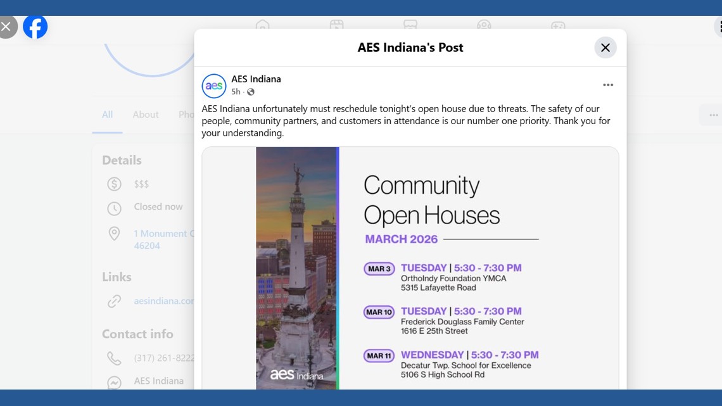The width and height of the screenshot is (722, 406).
Task: Open the Reels video icon in top navigation
Action: click(x=336, y=25)
